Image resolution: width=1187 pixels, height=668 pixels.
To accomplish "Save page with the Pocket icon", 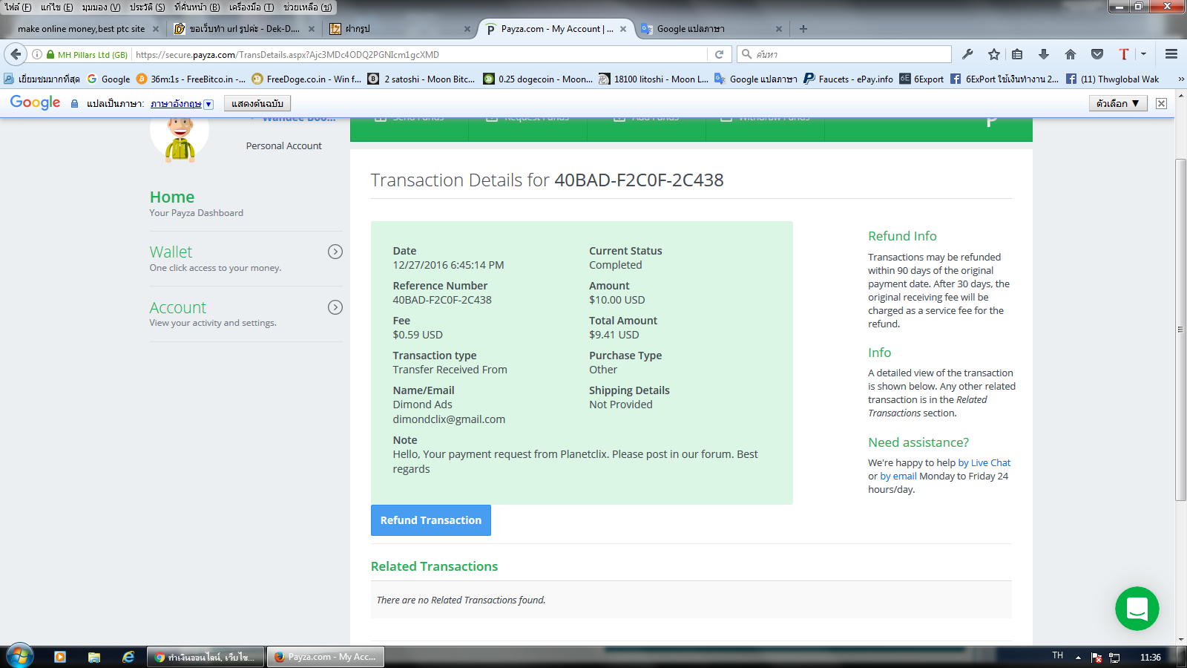I will (x=1097, y=54).
